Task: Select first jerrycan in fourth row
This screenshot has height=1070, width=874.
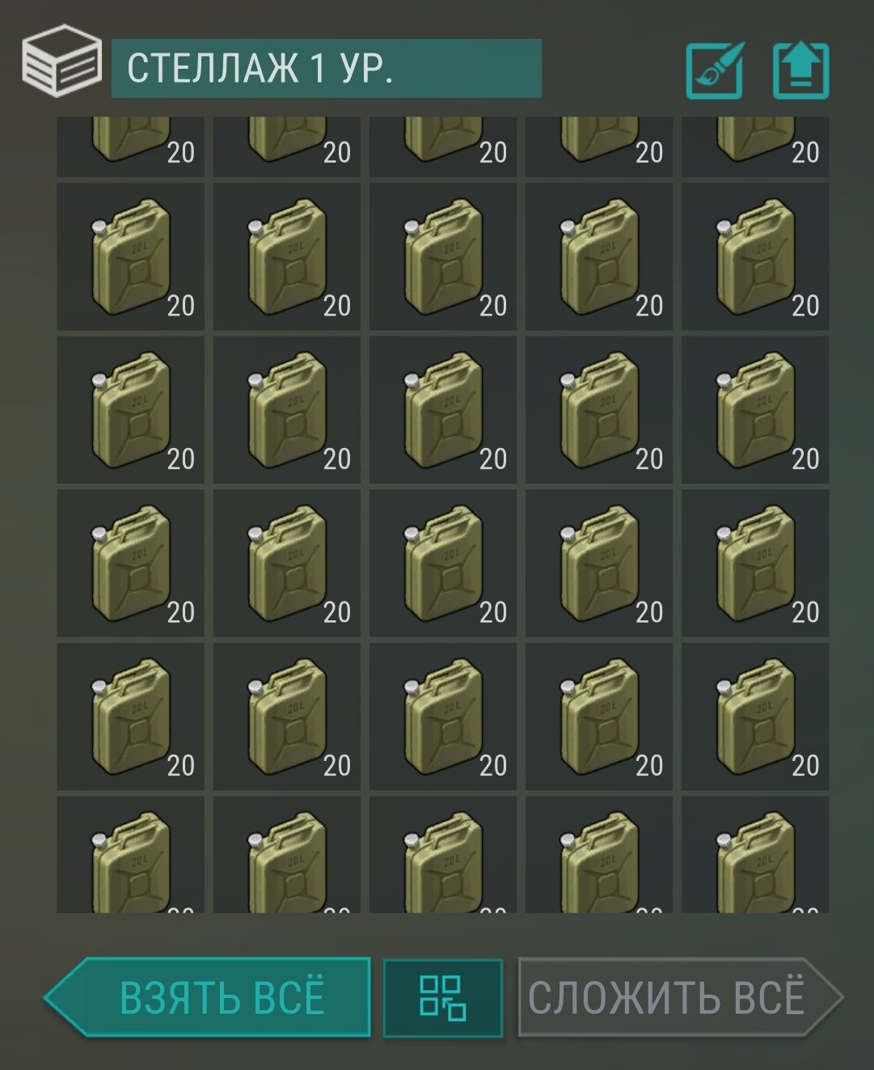Action: click(130, 563)
